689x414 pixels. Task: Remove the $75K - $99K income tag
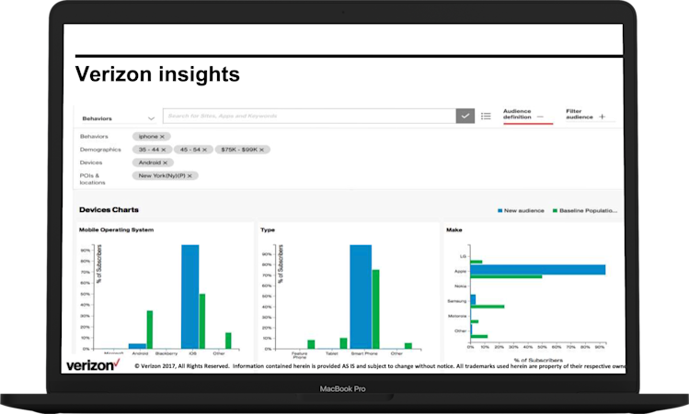click(x=261, y=150)
